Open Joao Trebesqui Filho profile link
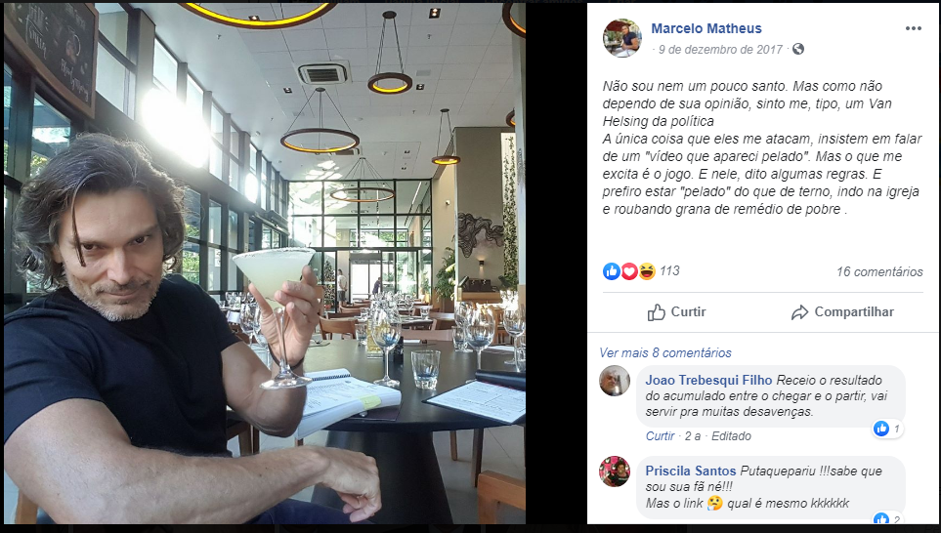Image resolution: width=941 pixels, height=533 pixels. tap(708, 380)
